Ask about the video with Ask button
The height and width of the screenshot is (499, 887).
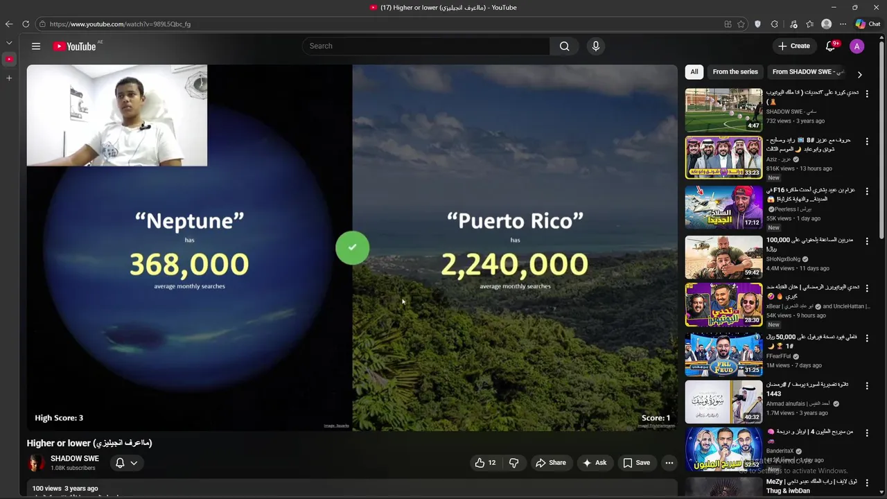click(x=595, y=463)
